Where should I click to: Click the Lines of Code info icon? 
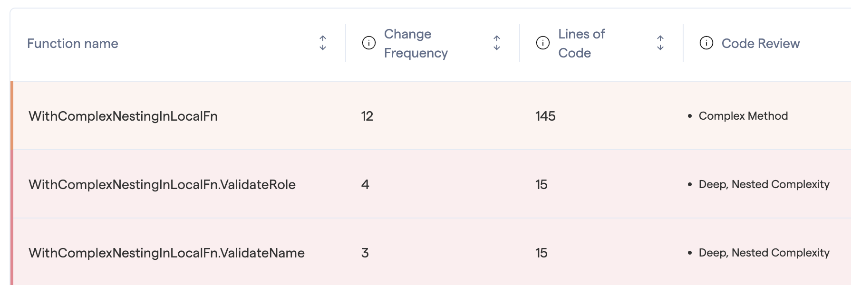pos(543,43)
